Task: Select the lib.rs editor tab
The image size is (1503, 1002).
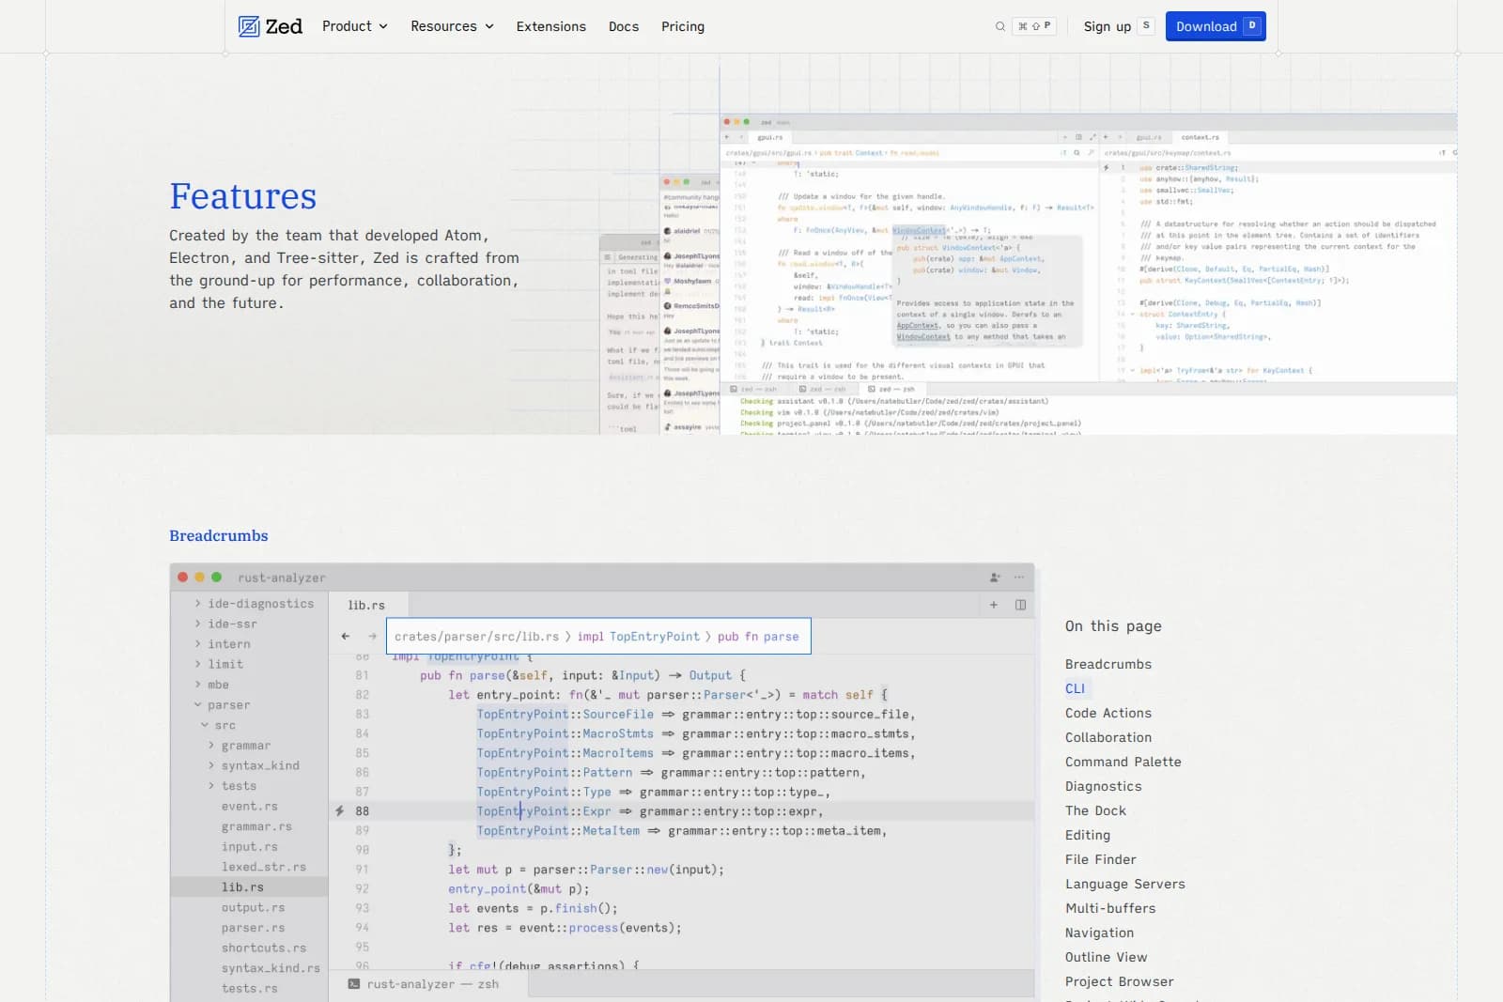Action: pos(366,605)
